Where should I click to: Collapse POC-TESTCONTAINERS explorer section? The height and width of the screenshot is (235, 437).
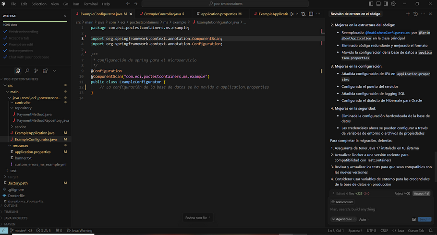[x=21, y=79]
